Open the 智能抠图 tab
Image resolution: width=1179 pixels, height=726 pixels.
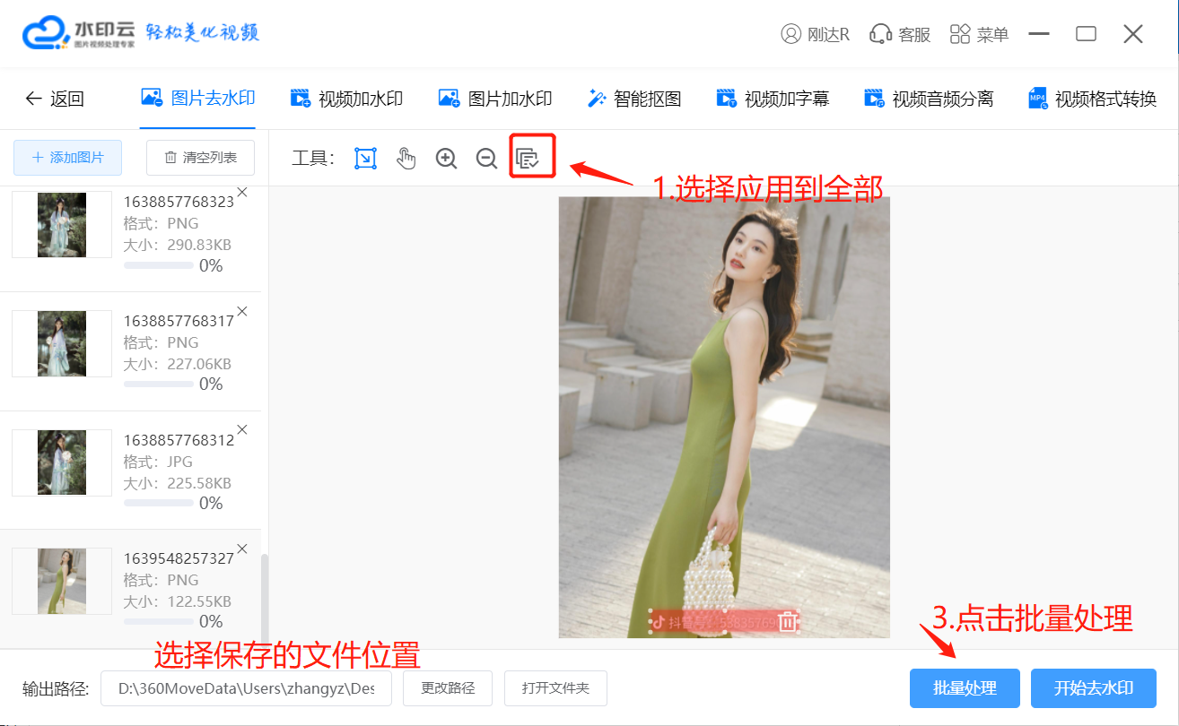[634, 99]
